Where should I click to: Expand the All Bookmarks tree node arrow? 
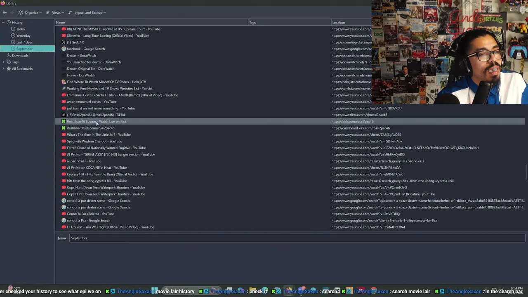coord(3,68)
